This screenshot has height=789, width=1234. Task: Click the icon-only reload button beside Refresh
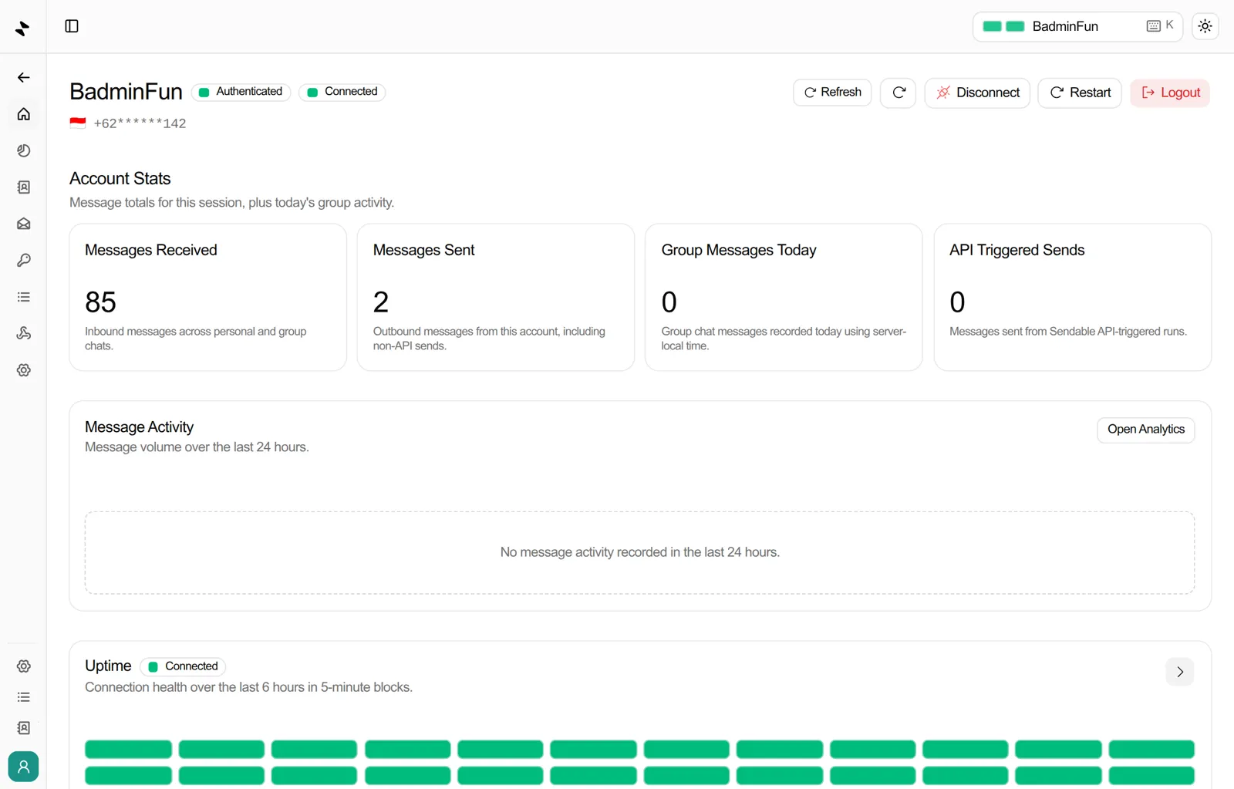tap(899, 93)
